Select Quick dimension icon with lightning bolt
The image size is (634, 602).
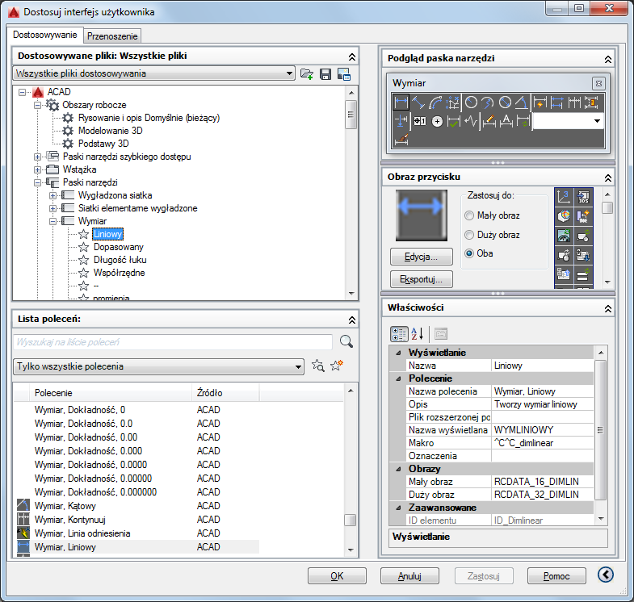click(540, 102)
